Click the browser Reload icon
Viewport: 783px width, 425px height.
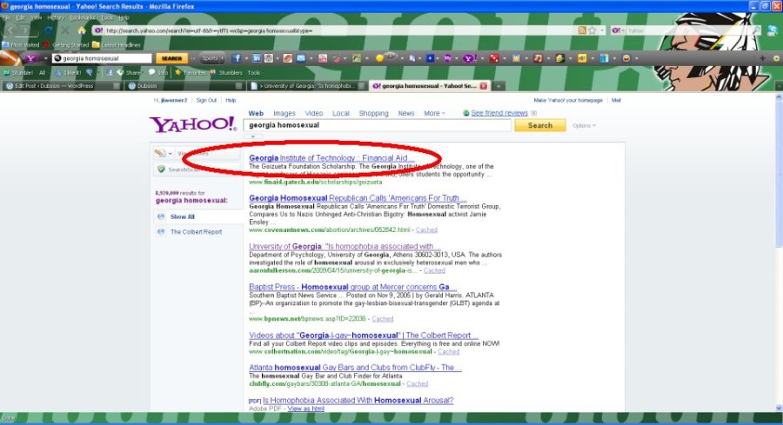[48, 30]
